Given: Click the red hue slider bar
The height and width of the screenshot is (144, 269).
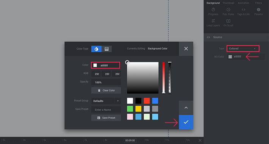Looking at the screenshot, I should click(x=164, y=78).
